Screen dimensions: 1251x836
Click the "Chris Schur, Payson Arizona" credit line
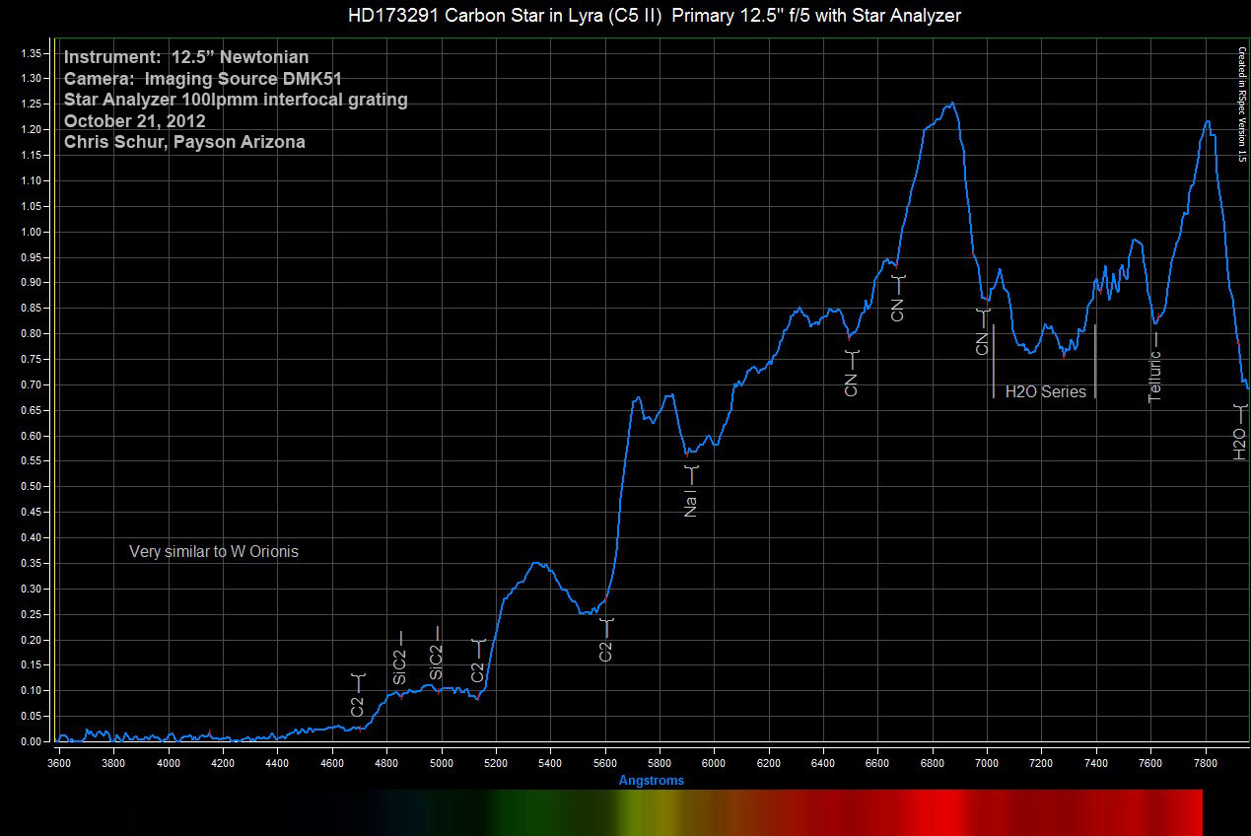[x=184, y=142]
